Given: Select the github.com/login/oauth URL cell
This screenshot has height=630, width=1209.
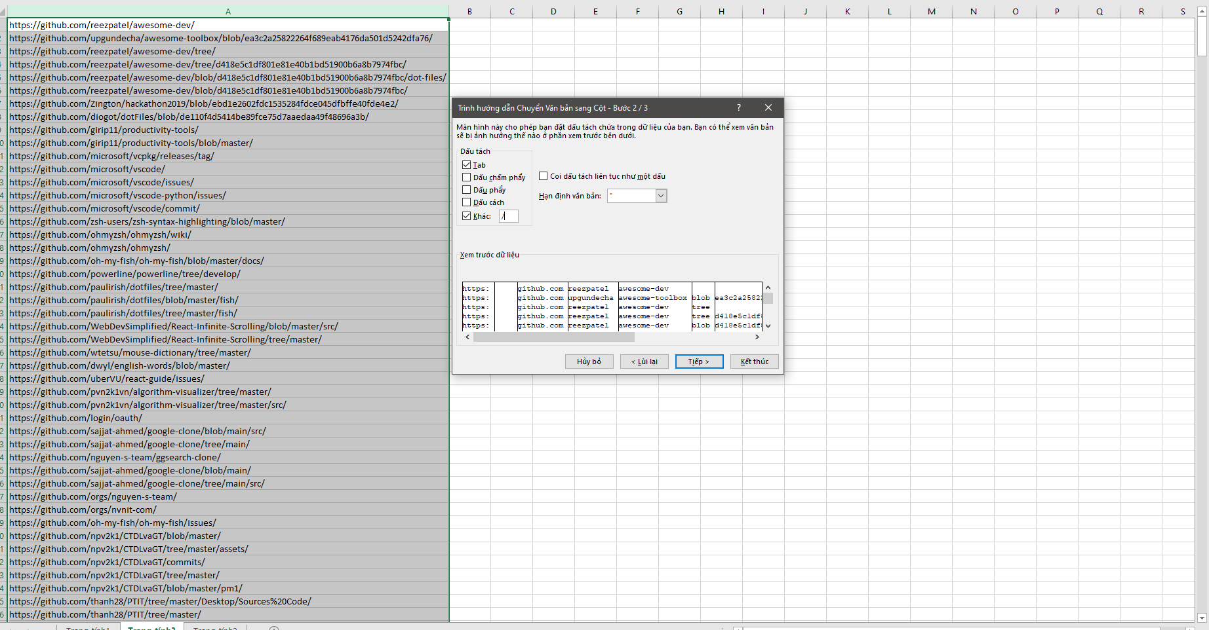Looking at the screenshot, I should [228, 418].
